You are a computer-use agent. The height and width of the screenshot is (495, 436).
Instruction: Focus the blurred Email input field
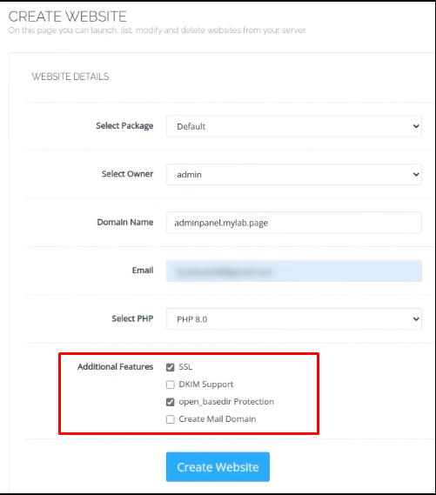294,271
